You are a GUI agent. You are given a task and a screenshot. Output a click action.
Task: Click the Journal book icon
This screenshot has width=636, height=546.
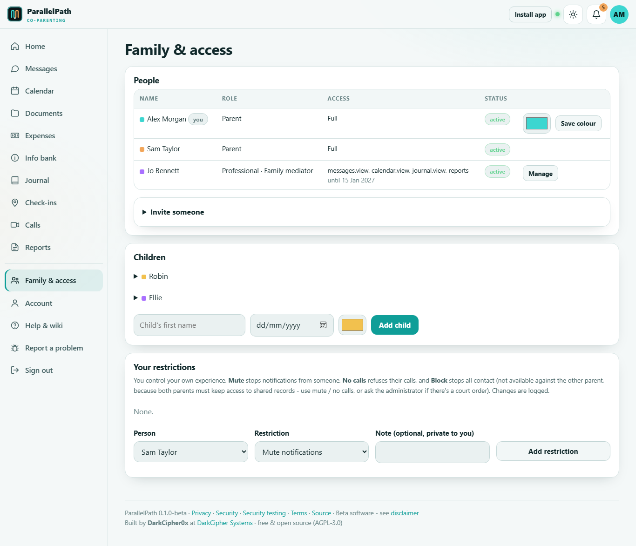tap(15, 180)
